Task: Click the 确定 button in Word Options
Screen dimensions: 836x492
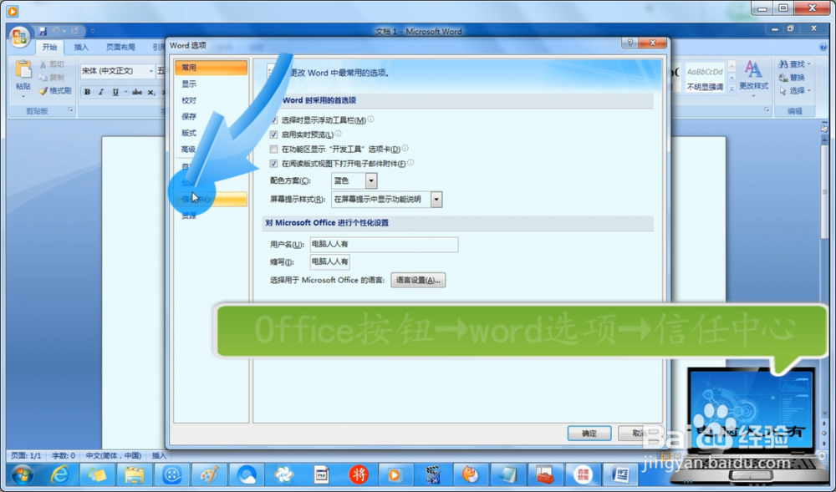Action: pyautogui.click(x=589, y=434)
